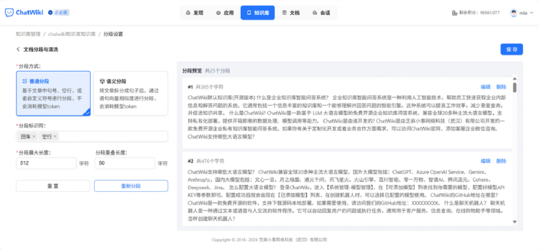This screenshot has height=249, width=539.
Task: Click 删除 for segment #1
Action: pyautogui.click(x=501, y=87)
